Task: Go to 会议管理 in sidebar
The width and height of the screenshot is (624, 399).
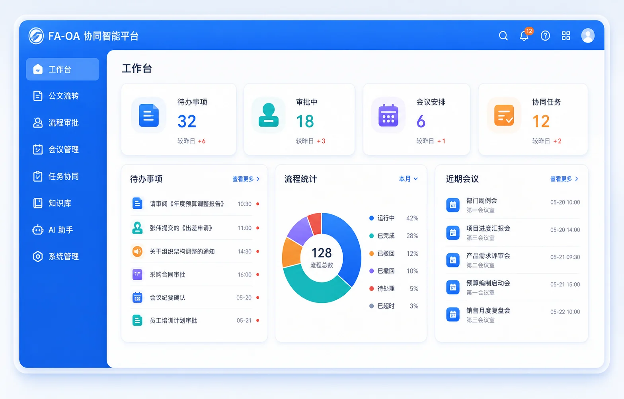Action: (x=62, y=150)
